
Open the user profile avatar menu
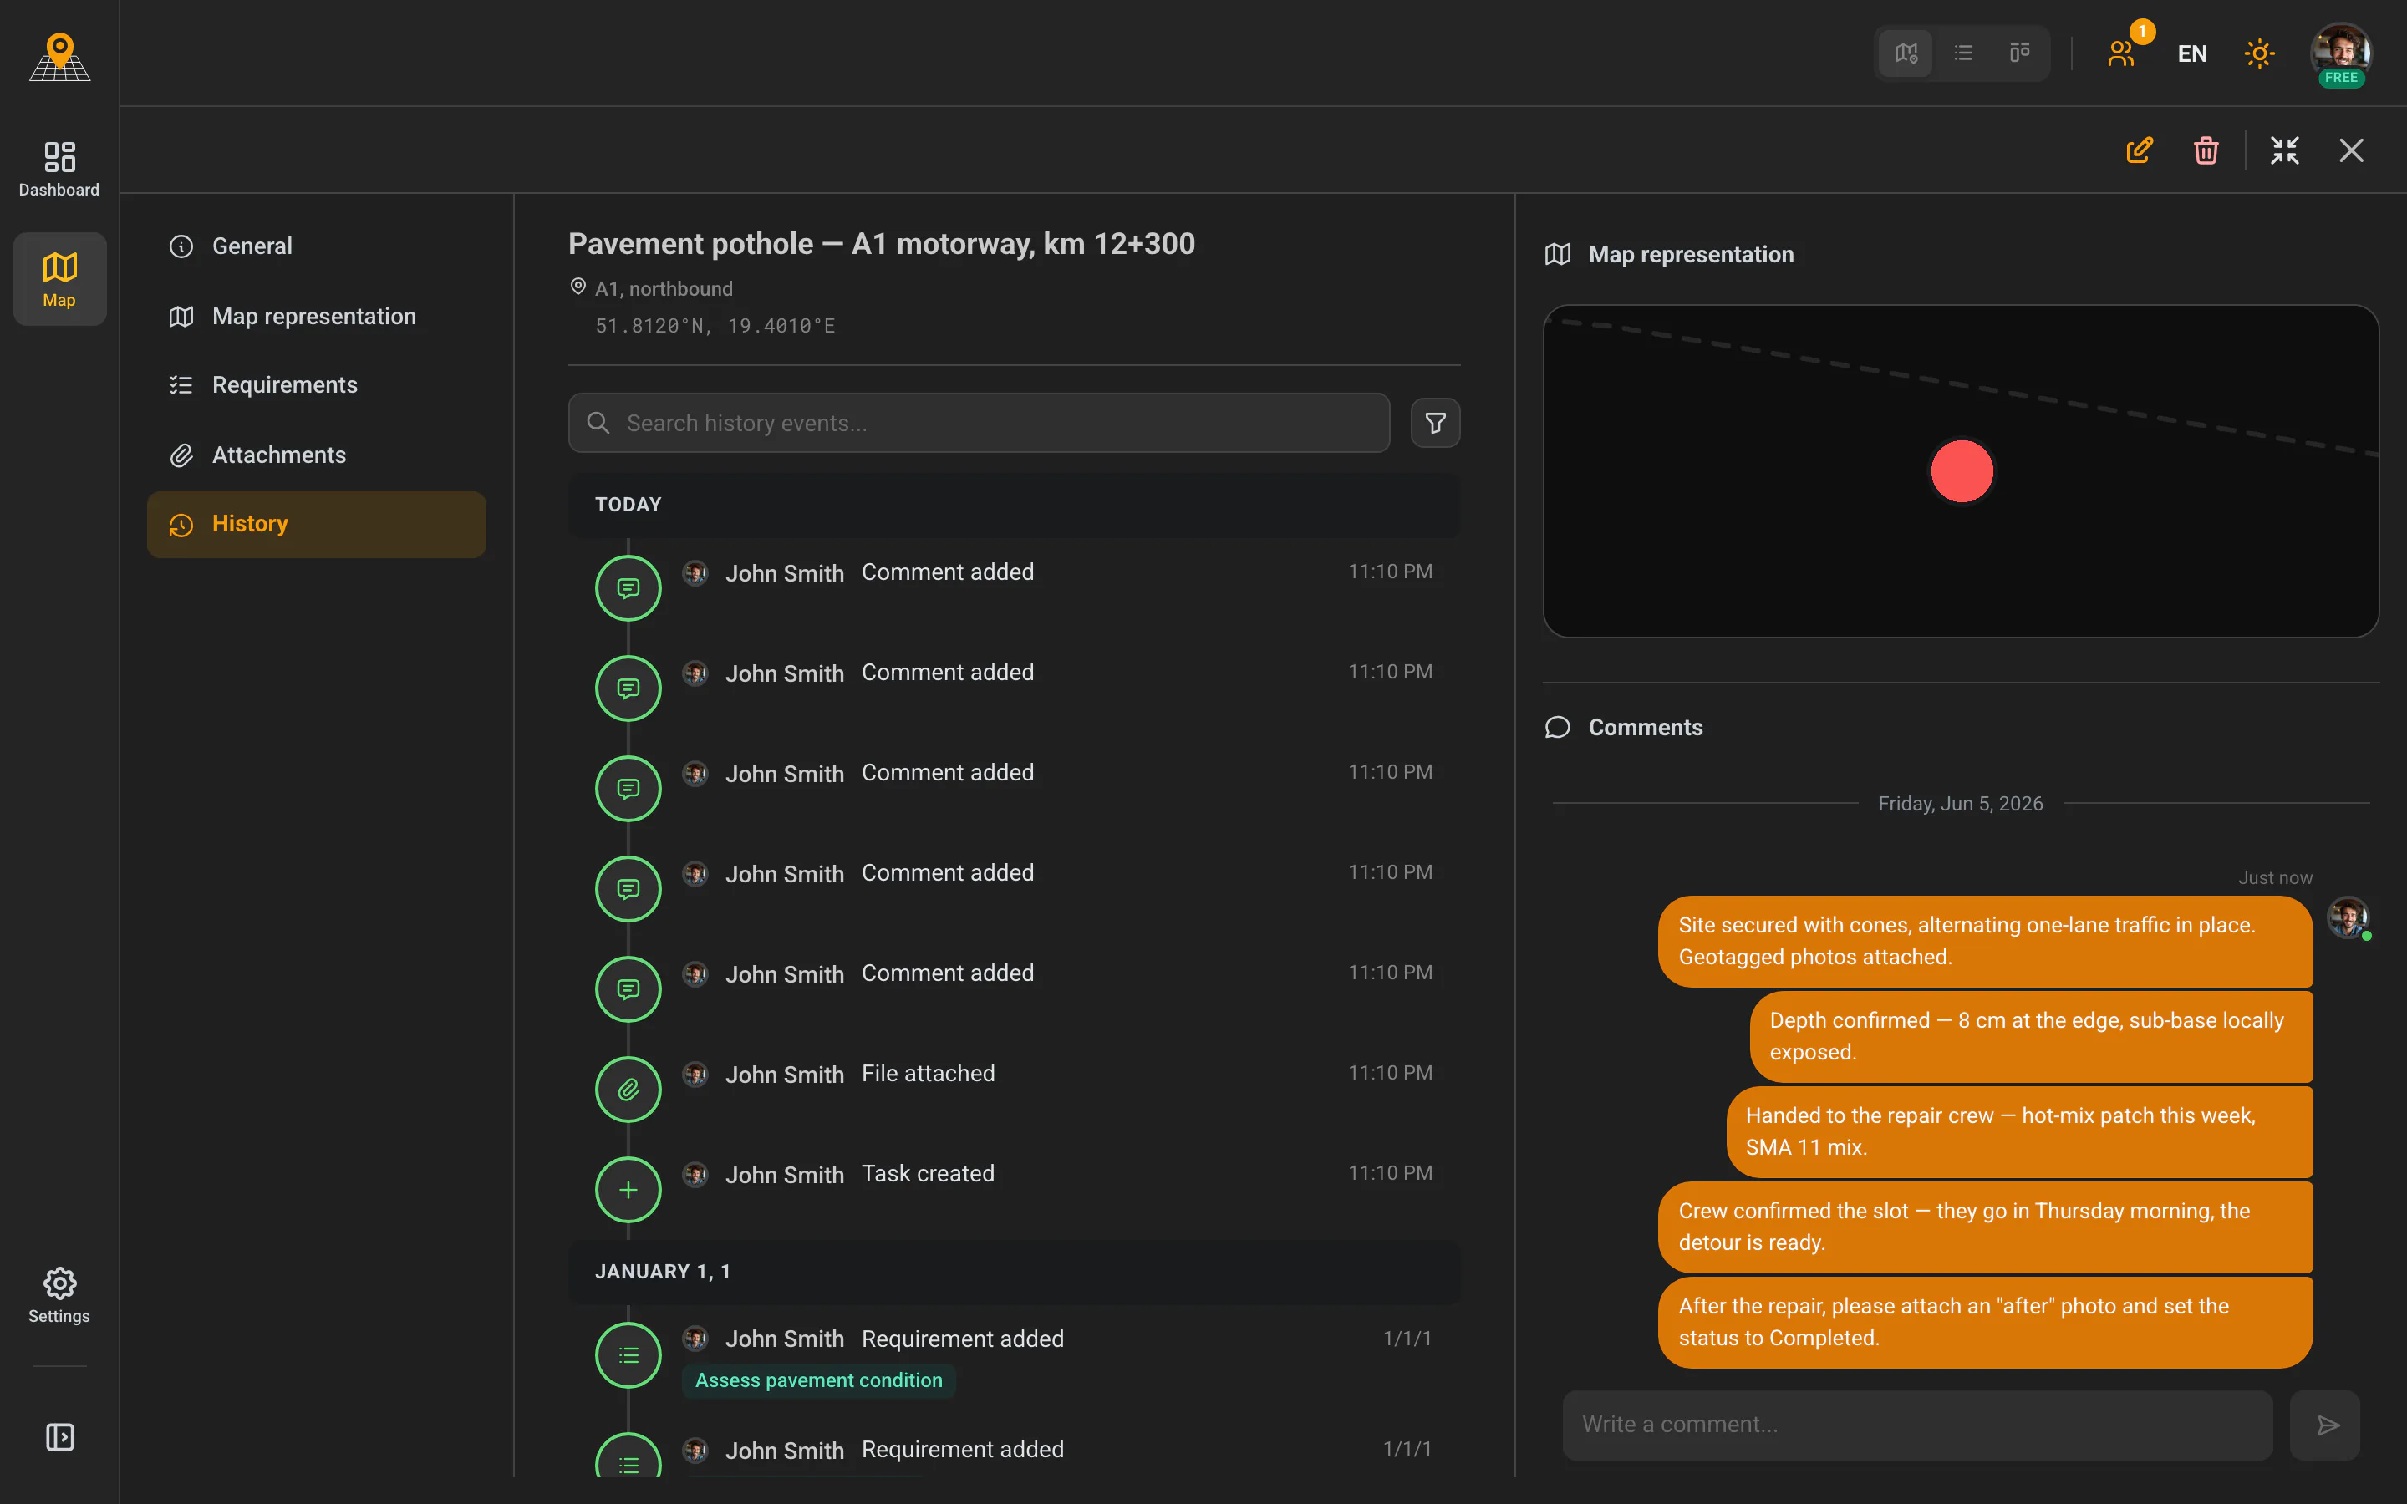2340,53
